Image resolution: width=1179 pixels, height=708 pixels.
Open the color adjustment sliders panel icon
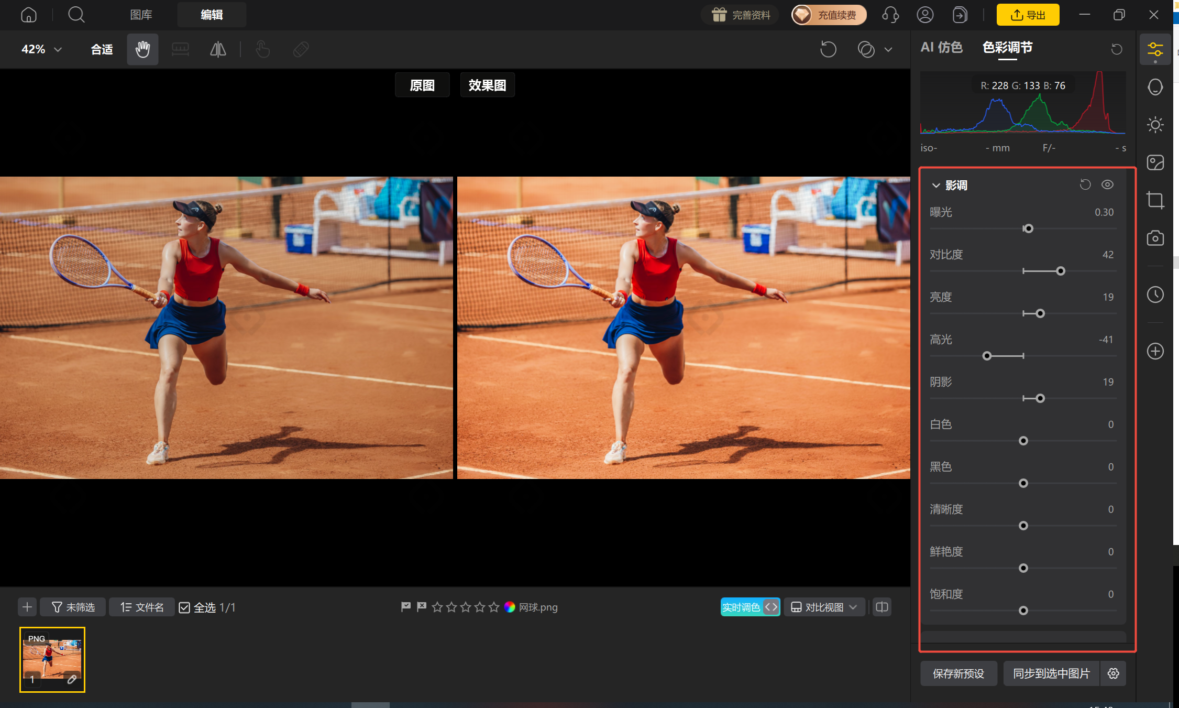(1155, 50)
